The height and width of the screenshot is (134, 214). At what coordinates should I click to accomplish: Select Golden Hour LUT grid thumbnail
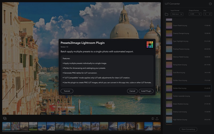pos(169,80)
